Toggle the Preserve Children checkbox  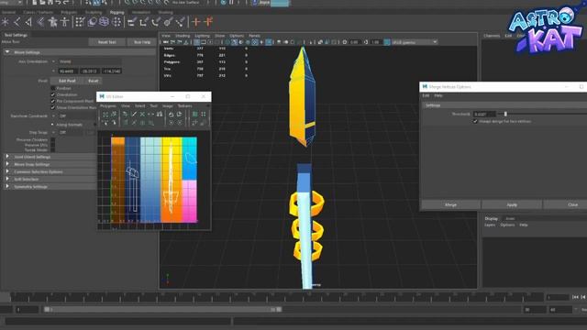(53, 140)
